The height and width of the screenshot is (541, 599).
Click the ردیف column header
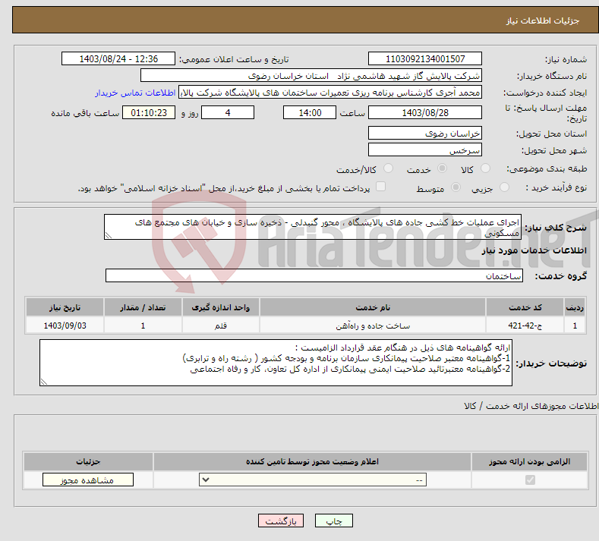point(575,307)
